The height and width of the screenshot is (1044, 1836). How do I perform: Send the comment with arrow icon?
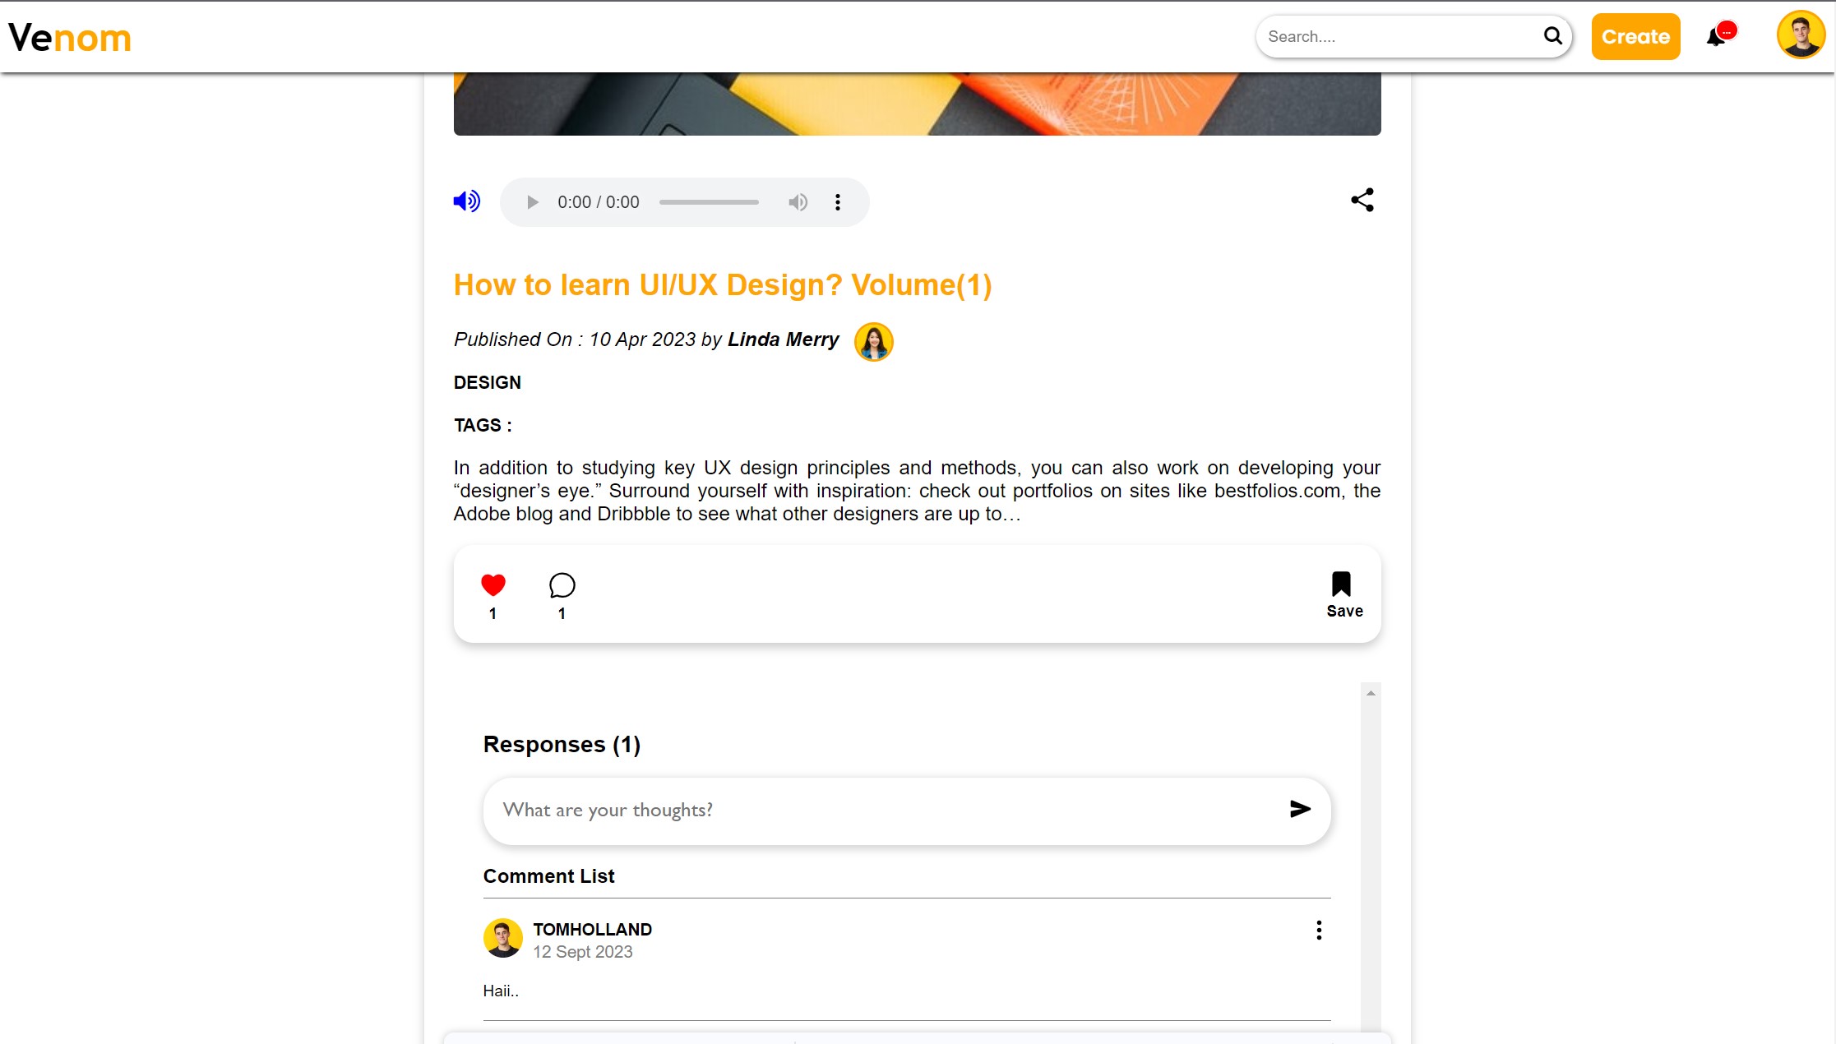pyautogui.click(x=1300, y=809)
